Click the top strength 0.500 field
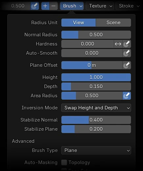 16,6
